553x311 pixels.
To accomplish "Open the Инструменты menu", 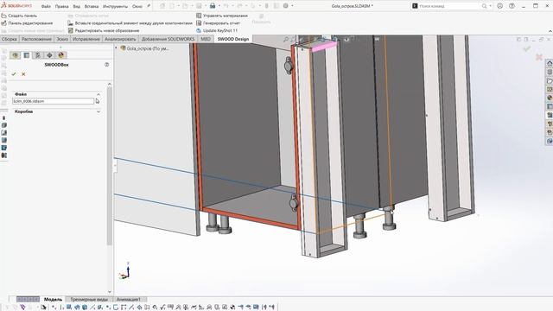I will (115, 6).
